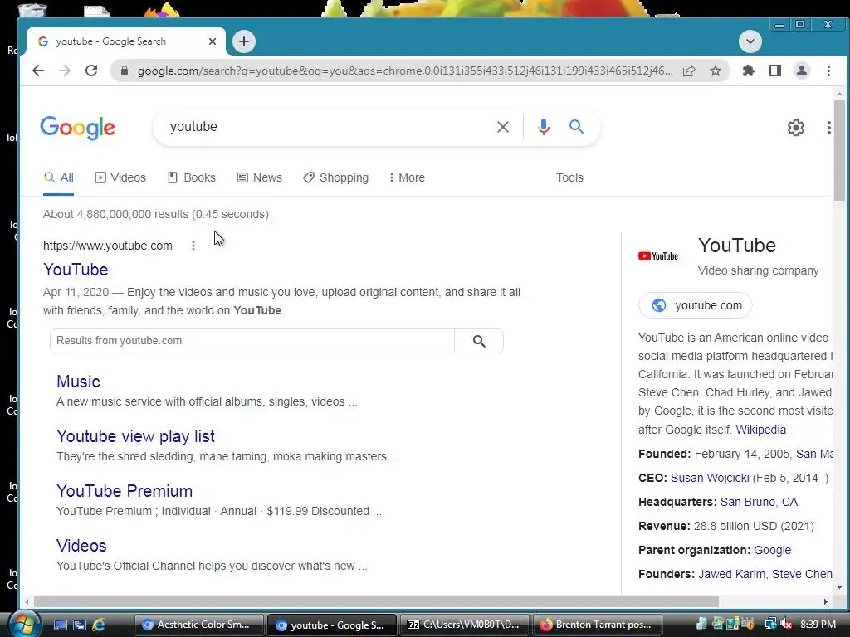Reload the page with the refresh icon
This screenshot has height=637, width=850.
[x=91, y=71]
